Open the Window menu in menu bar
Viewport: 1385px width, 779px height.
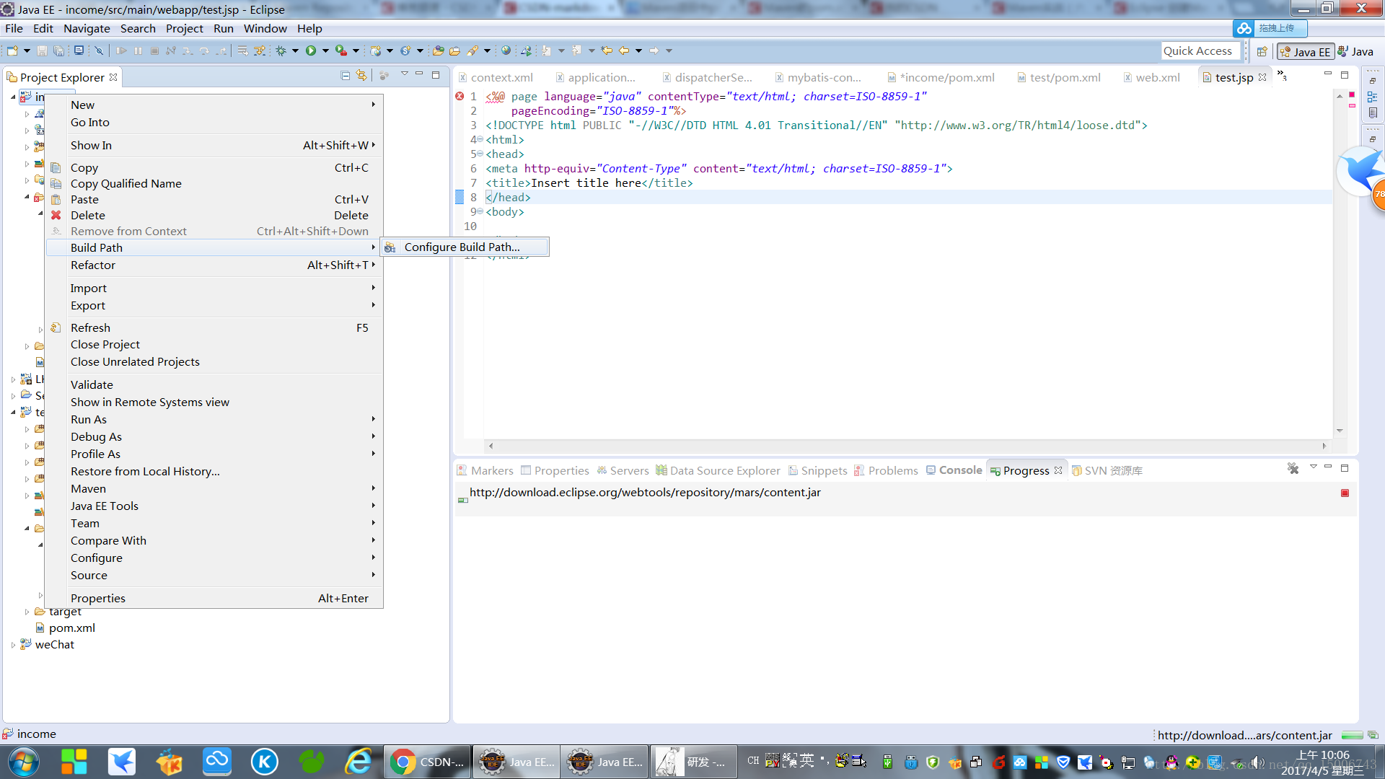[265, 28]
